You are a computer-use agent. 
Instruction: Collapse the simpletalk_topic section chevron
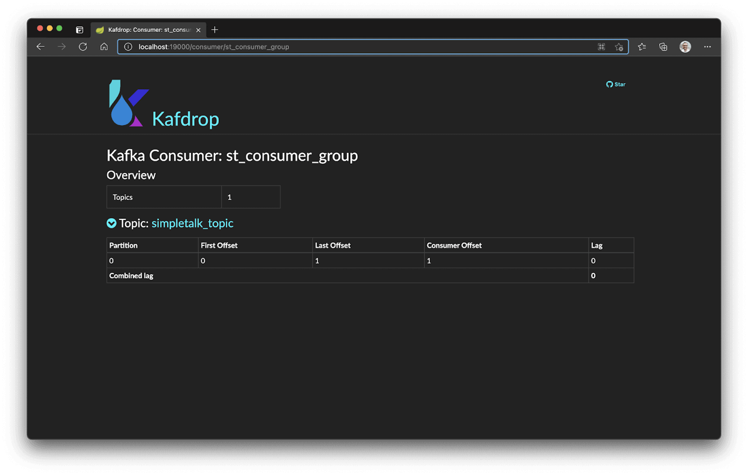pyautogui.click(x=112, y=223)
